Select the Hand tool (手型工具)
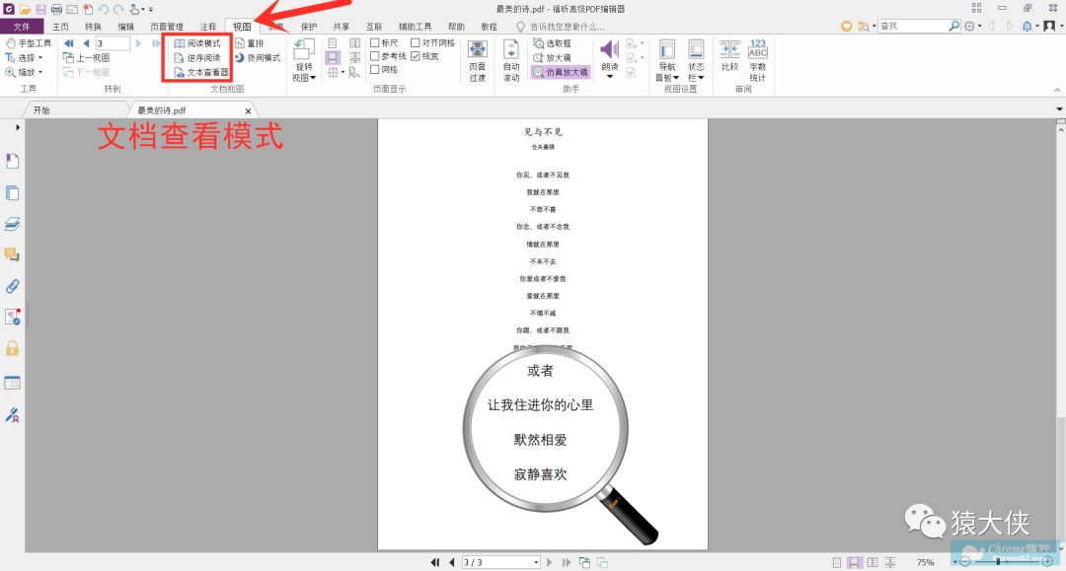Image resolution: width=1066 pixels, height=571 pixels. 28,42
